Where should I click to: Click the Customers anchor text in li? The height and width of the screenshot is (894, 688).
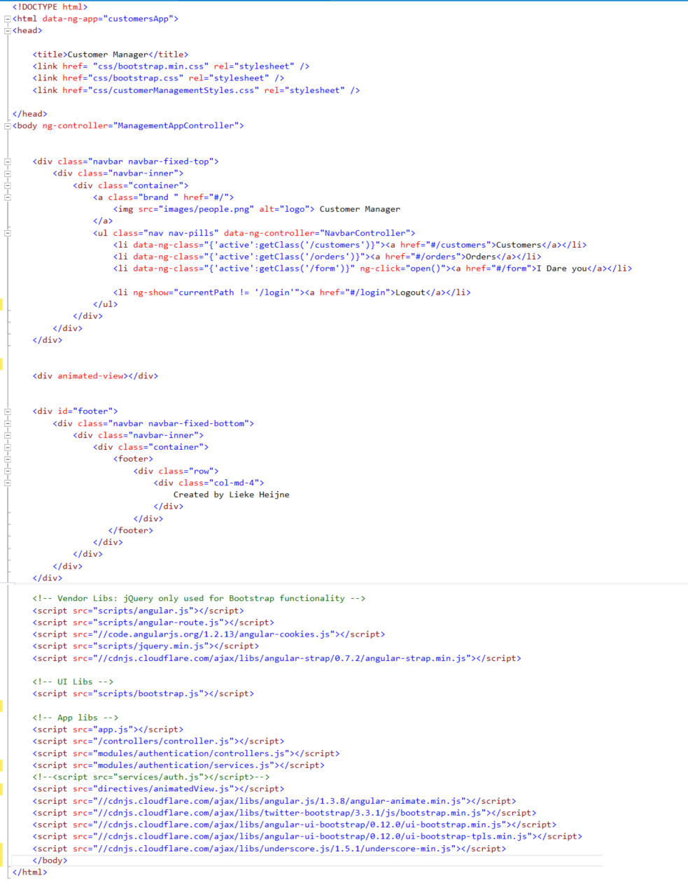point(519,245)
